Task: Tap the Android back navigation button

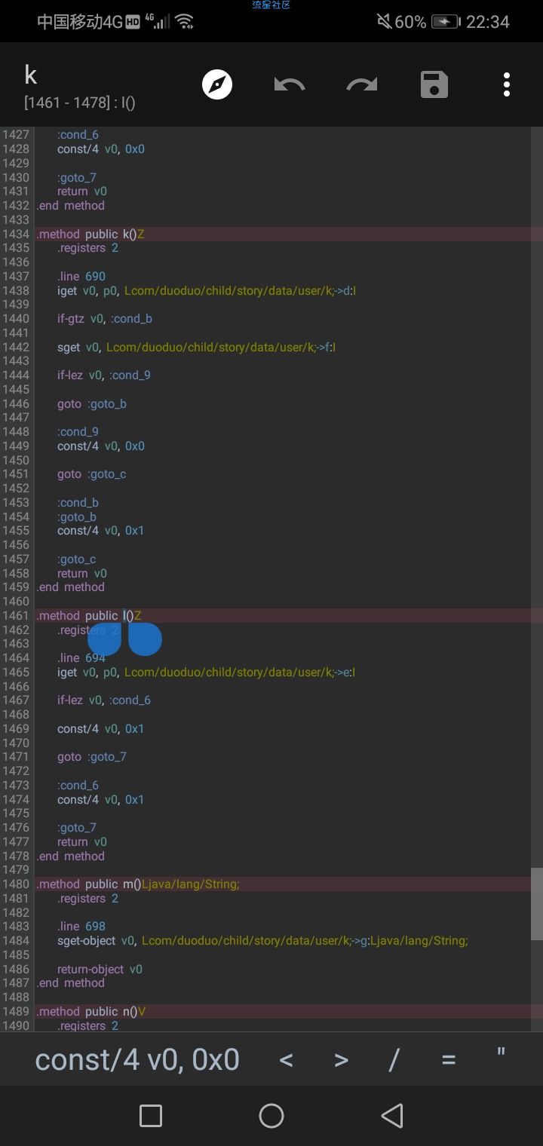Action: click(x=392, y=1116)
